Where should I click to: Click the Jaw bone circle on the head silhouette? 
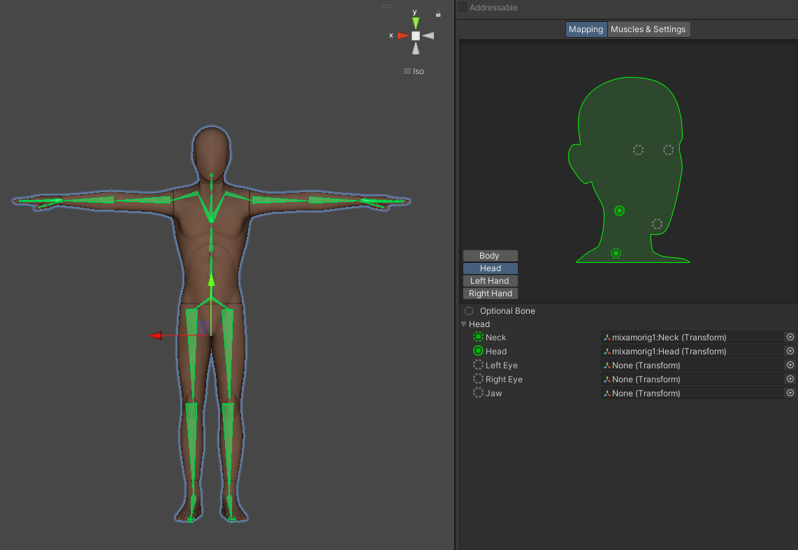(x=657, y=224)
